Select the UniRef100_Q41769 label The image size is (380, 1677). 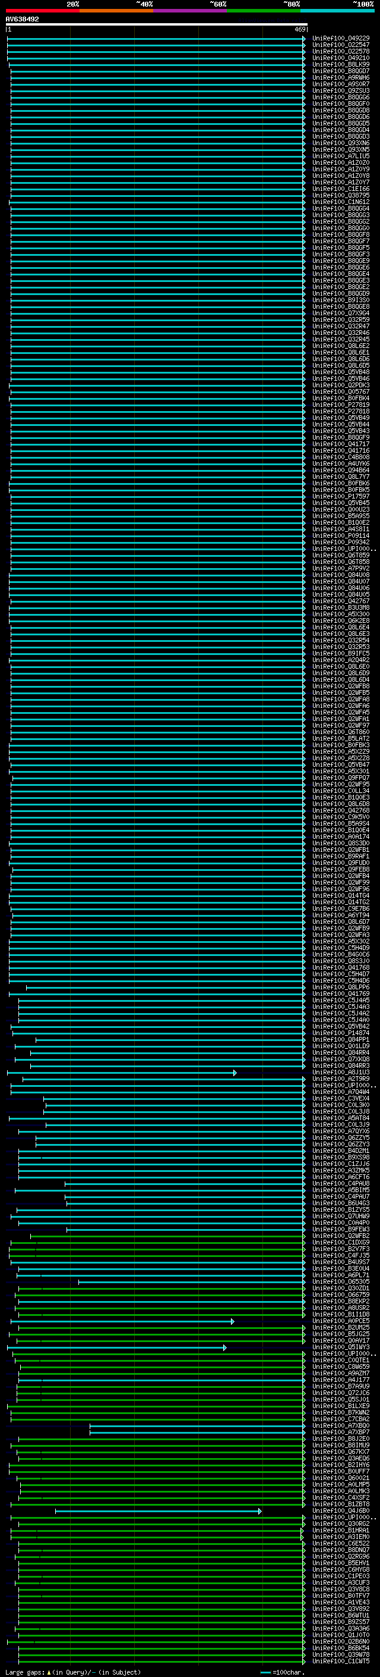[341, 994]
